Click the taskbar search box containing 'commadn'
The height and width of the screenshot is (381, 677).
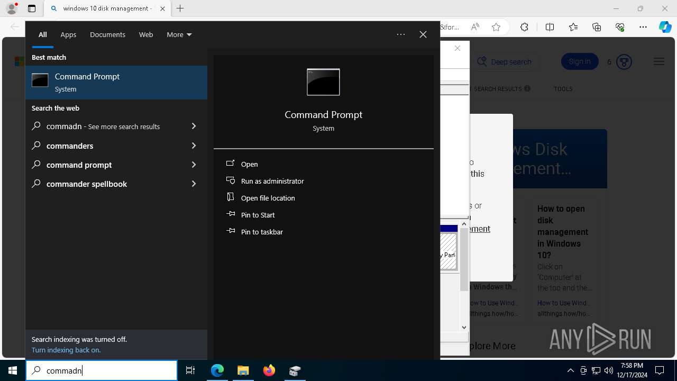click(x=102, y=370)
